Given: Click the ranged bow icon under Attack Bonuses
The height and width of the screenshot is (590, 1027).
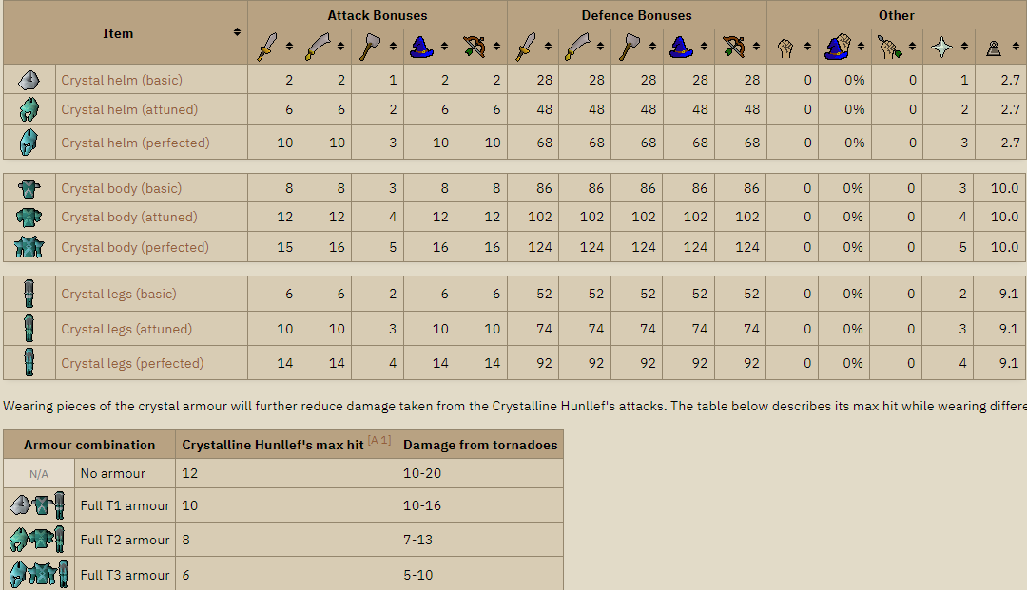Looking at the screenshot, I should click(x=474, y=48).
